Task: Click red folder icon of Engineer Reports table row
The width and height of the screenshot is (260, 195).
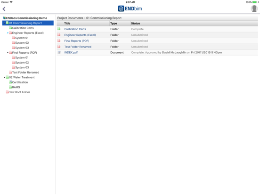Action: tap(59, 35)
